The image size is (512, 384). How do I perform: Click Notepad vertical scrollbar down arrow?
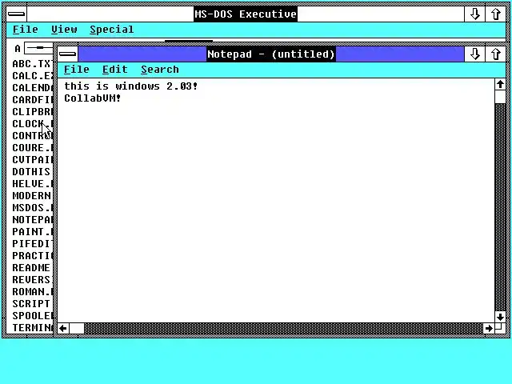coord(500,317)
